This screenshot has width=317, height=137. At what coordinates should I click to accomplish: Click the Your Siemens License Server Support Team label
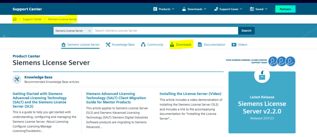coord(246,61)
